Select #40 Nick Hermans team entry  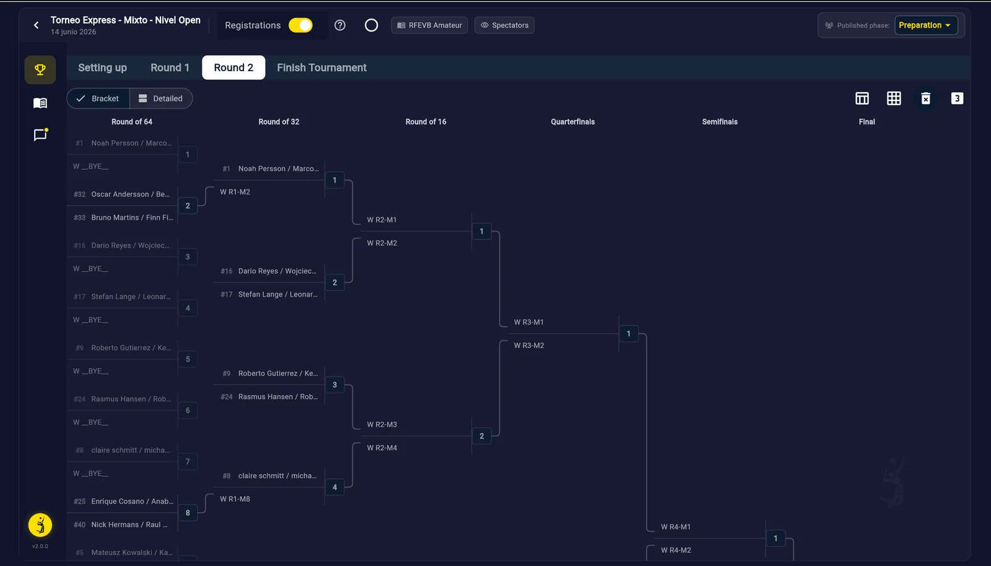pos(122,525)
